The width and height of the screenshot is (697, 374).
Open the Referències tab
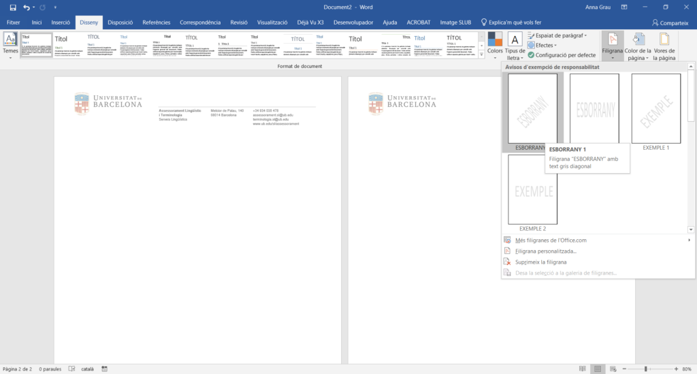[156, 22]
